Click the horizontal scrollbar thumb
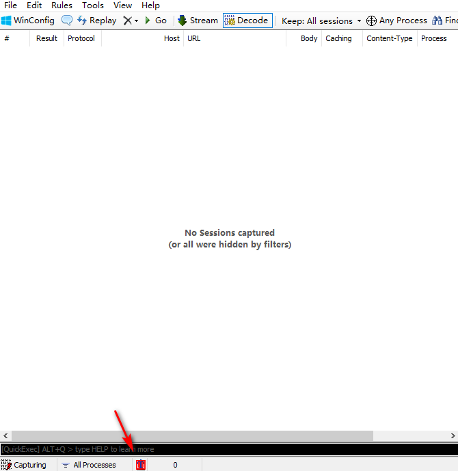Viewport: 458px width, 471px height. [192, 435]
